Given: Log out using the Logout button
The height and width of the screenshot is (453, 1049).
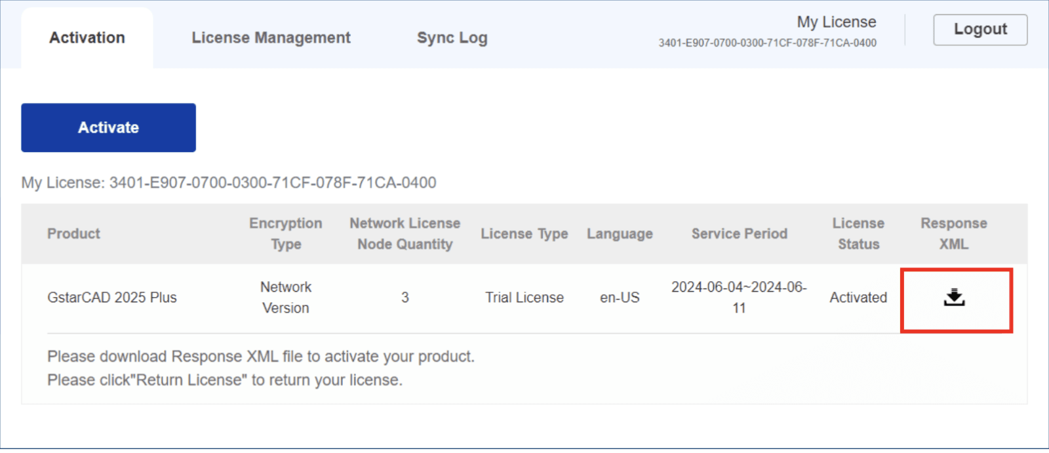Looking at the screenshot, I should 980,30.
